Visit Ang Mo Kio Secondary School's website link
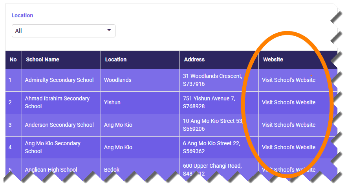This screenshot has height=187, width=346. [x=289, y=147]
